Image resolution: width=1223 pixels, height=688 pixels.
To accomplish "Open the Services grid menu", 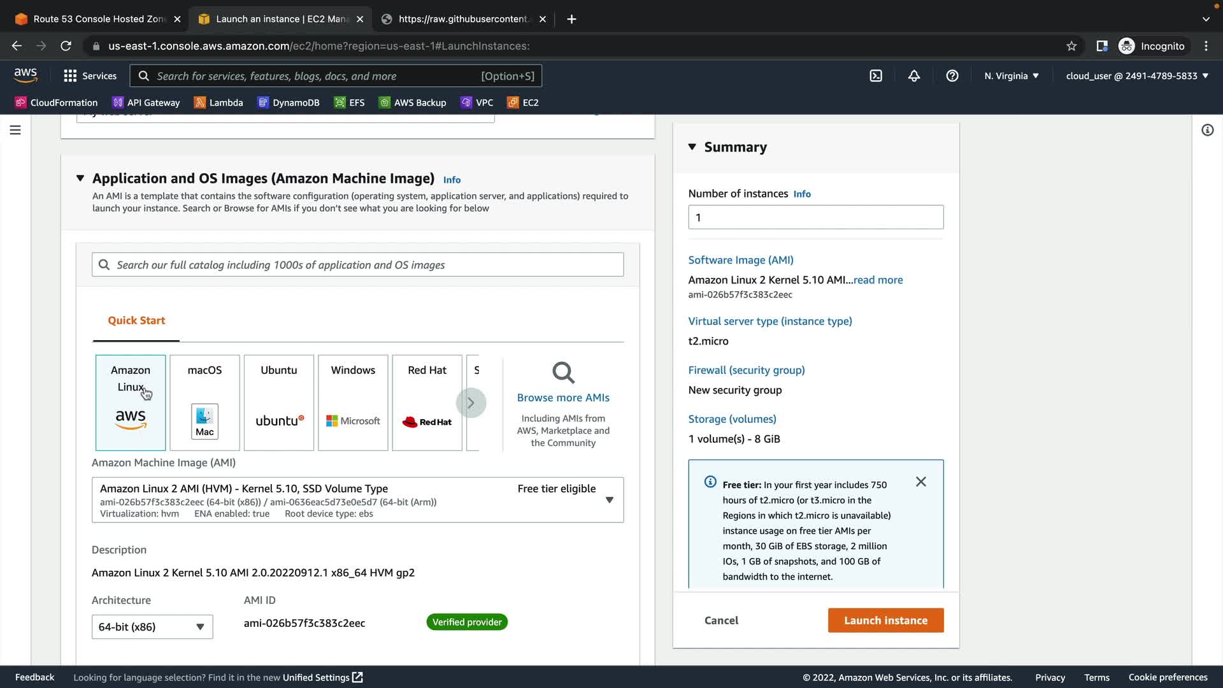I will [90, 76].
